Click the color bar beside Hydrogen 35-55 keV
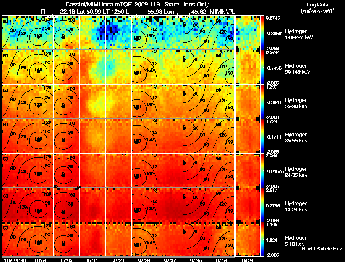This screenshot has height=262, width=345. point(262,136)
